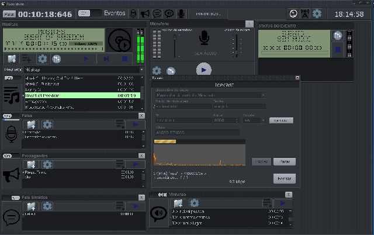Add files with the map-plus icon in Falas
Viewport: 374px width, 235px height.
point(31,125)
